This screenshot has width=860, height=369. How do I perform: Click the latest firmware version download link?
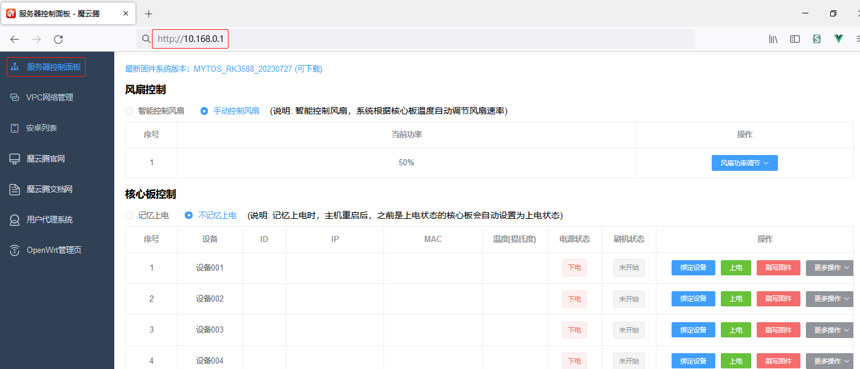click(x=224, y=69)
